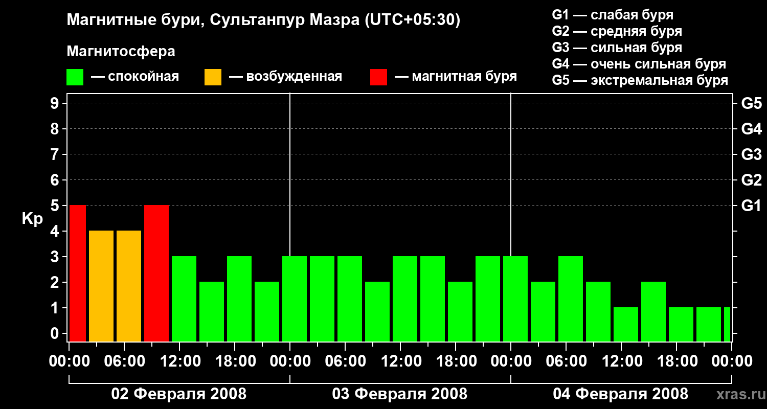Click the red bar at 09:00 on 02 Февраля

coord(156,273)
